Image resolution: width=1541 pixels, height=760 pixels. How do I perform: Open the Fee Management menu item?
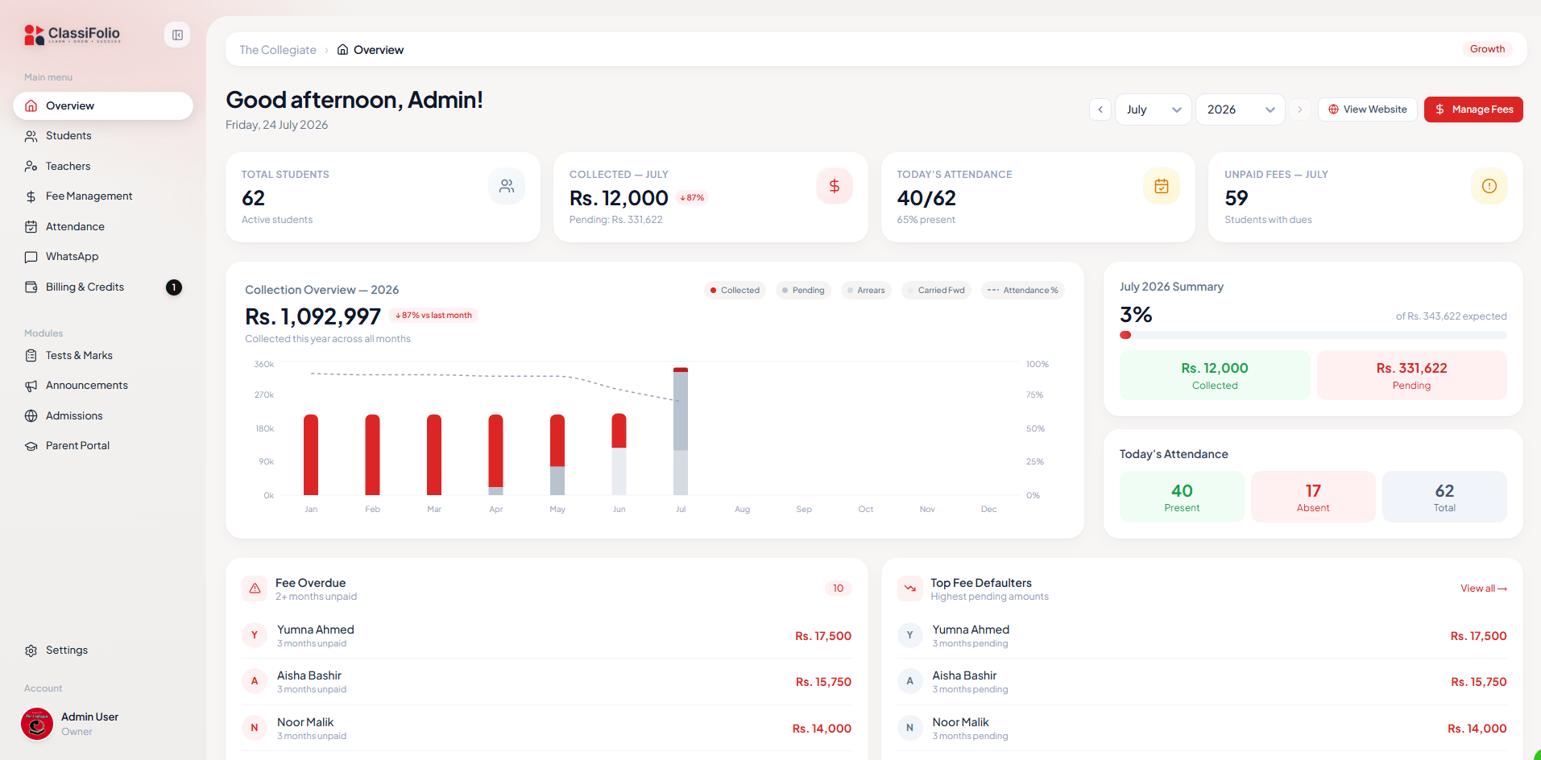pyautogui.click(x=103, y=196)
